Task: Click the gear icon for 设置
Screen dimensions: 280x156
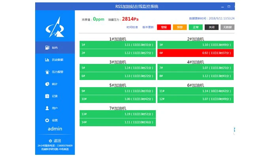Action: (47, 120)
